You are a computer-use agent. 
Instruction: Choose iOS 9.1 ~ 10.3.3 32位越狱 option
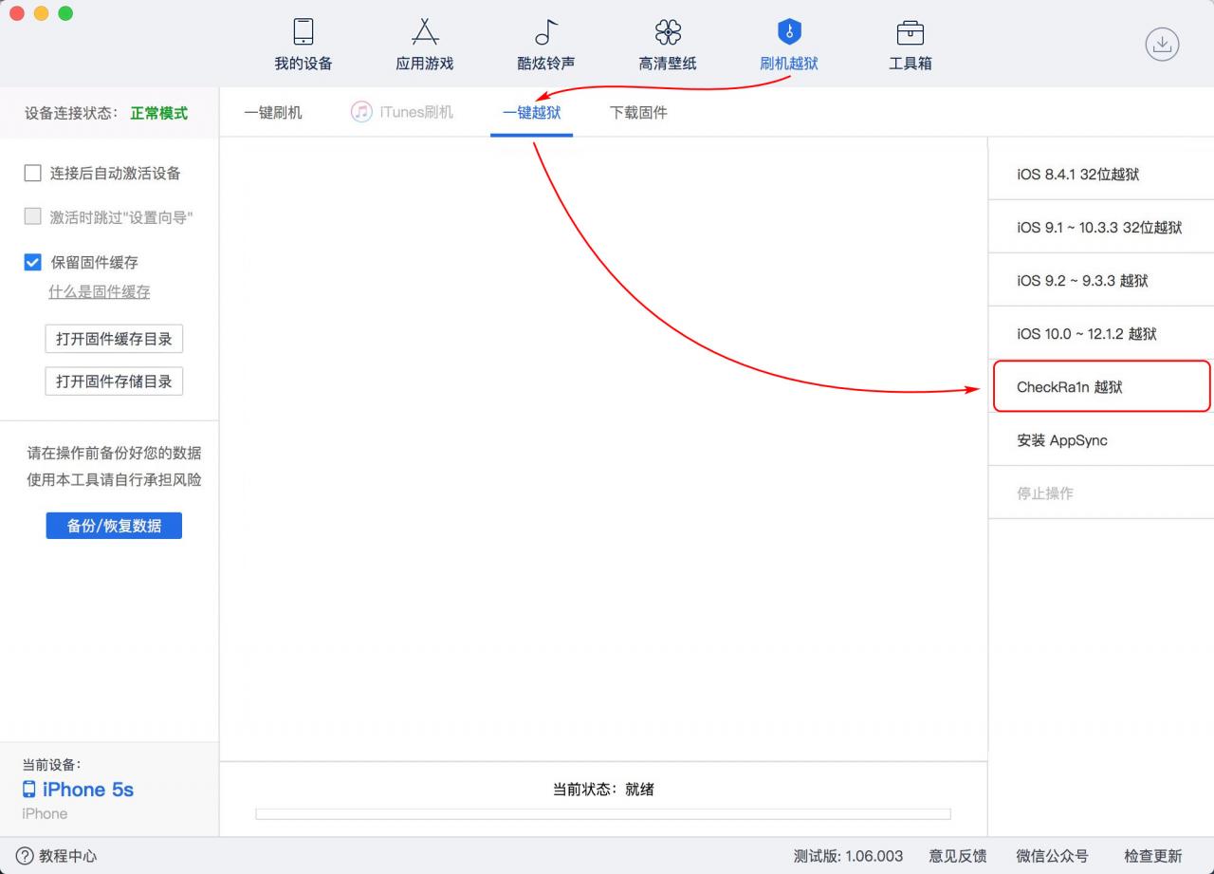[1101, 227]
